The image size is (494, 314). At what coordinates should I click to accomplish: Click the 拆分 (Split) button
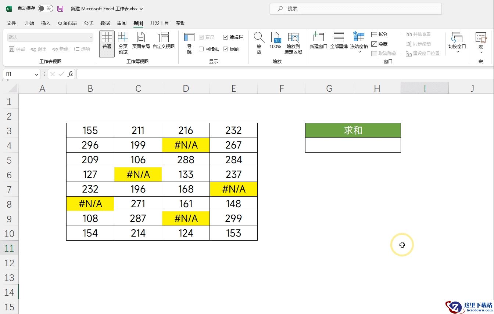(379, 34)
